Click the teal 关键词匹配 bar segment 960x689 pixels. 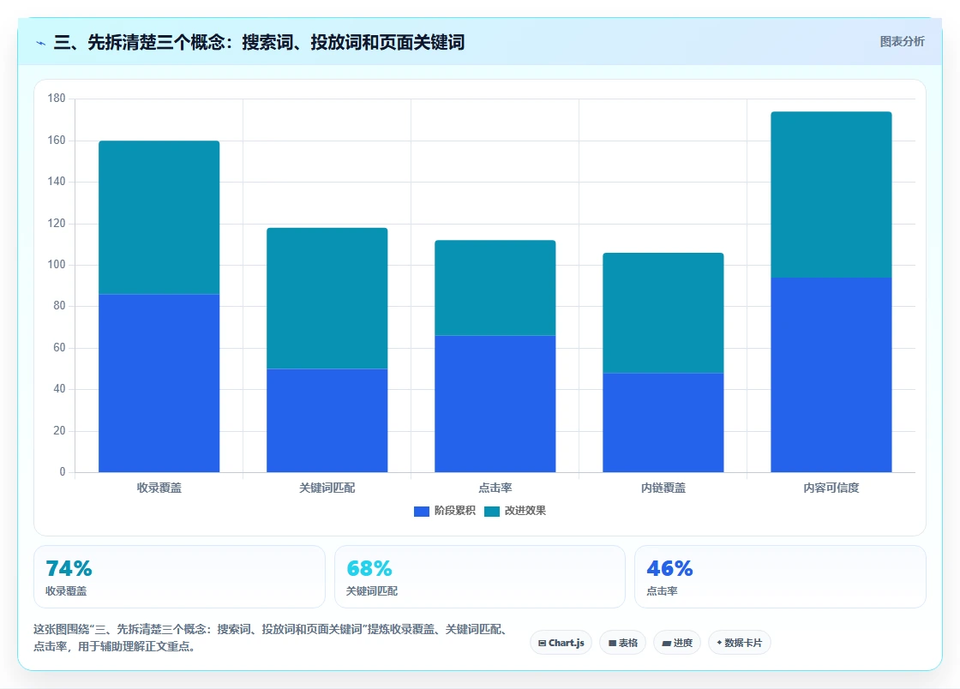[327, 298]
